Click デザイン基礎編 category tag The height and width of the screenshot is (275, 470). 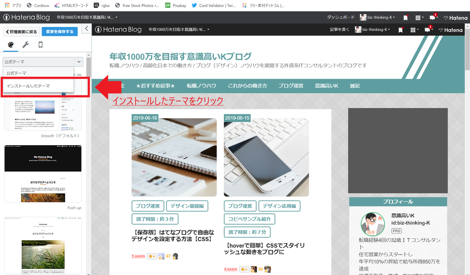187,206
